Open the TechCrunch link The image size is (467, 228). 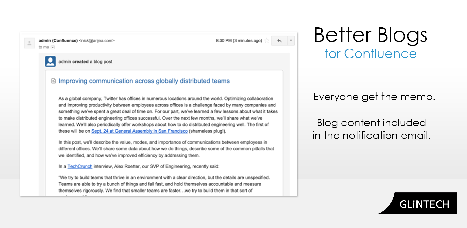pyautogui.click(x=80, y=166)
